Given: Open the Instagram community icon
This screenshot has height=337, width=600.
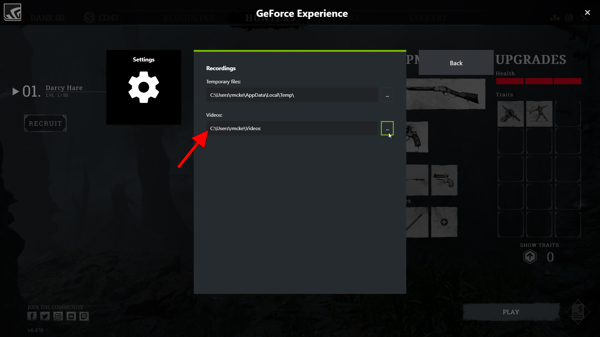Looking at the screenshot, I should click(58, 316).
